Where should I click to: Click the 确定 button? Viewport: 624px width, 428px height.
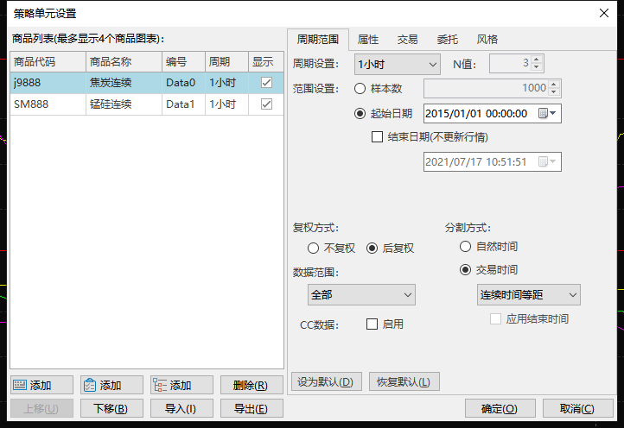click(x=500, y=409)
